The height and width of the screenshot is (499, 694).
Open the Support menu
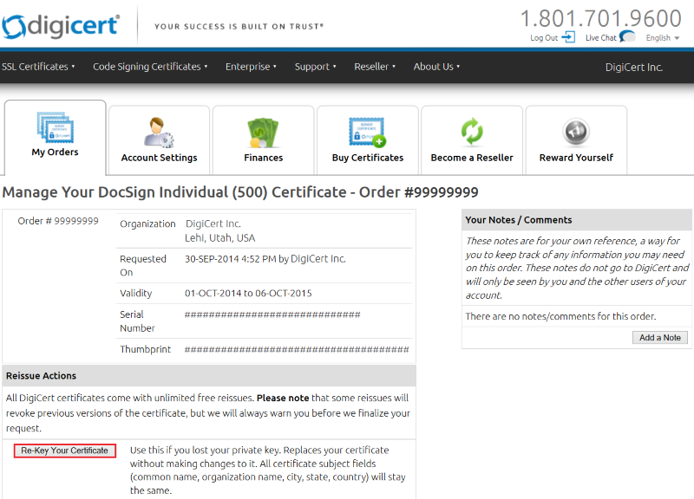(315, 67)
